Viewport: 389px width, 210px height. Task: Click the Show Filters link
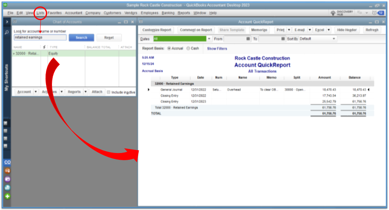point(217,49)
